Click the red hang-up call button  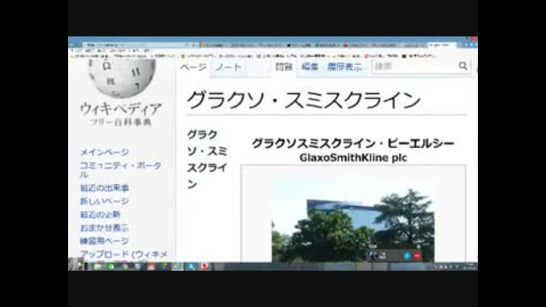coord(417,256)
